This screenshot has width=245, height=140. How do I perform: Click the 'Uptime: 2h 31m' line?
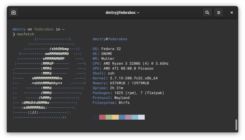[x=108, y=88]
